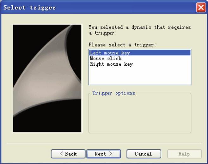Go to the previous step with Back

tap(68, 154)
